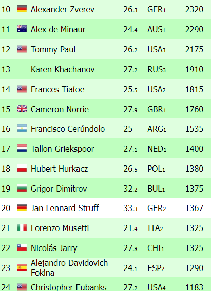The height and width of the screenshot is (291, 211).
Task: Click the Bulgarian flag beside Grigor Dimitrov
Action: click(x=22, y=188)
